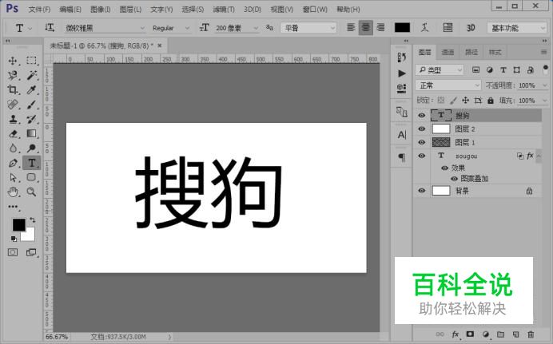Viewport: 553px width, 344px height.
Task: Select the Path Selection tool
Action: click(13, 177)
